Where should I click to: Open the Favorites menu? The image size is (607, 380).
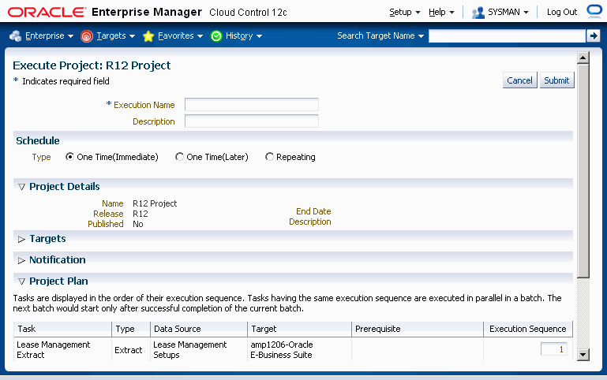click(x=180, y=36)
